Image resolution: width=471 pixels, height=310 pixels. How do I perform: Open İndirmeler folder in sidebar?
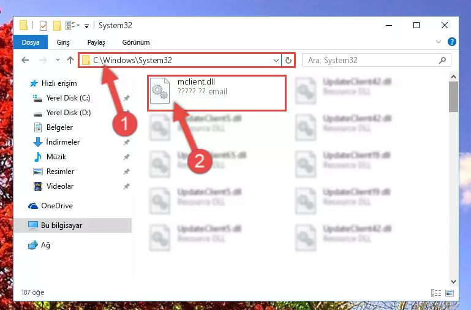[x=63, y=142]
